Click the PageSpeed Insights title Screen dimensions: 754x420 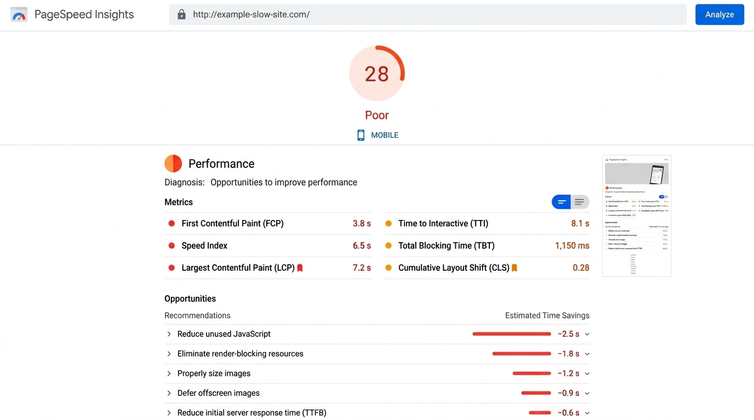click(84, 15)
